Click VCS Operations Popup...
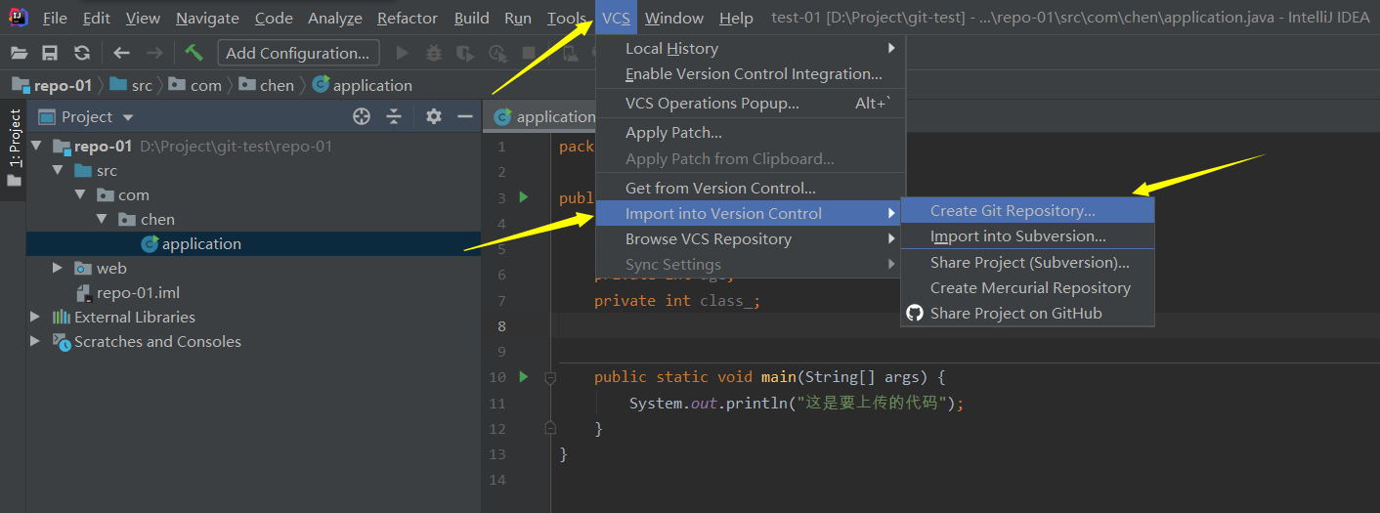 pyautogui.click(x=751, y=103)
